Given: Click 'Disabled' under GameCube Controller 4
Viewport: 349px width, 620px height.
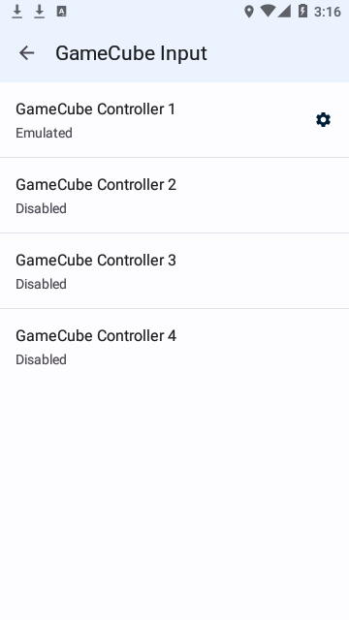Looking at the screenshot, I should click(x=41, y=359).
